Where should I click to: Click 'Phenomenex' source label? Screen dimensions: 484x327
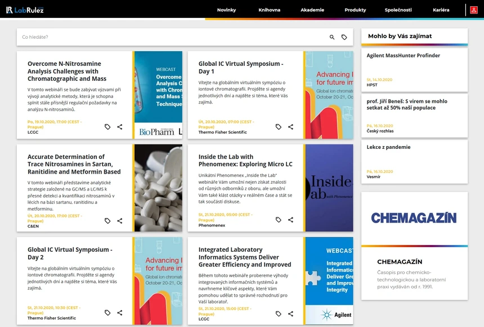click(212, 225)
